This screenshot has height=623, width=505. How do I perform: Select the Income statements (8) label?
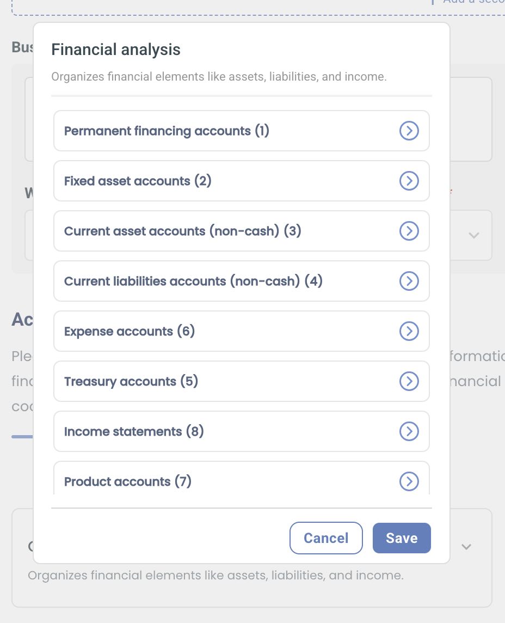point(133,432)
